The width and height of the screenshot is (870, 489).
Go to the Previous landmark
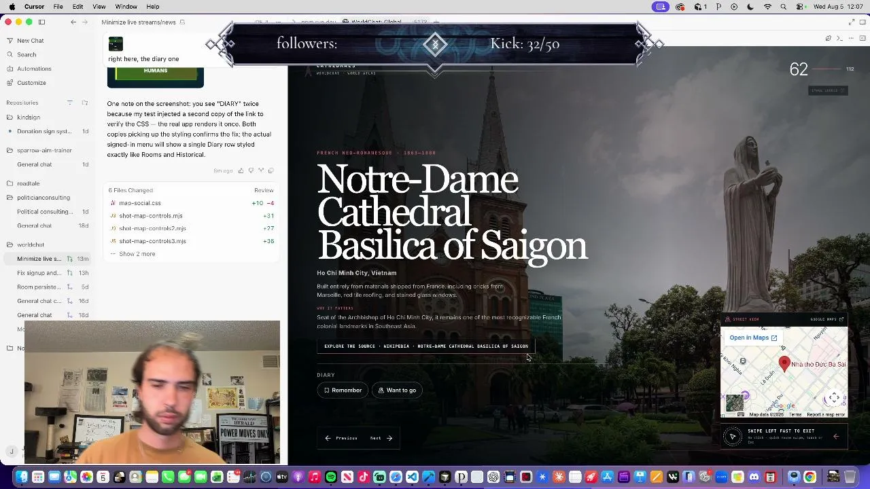coord(341,438)
